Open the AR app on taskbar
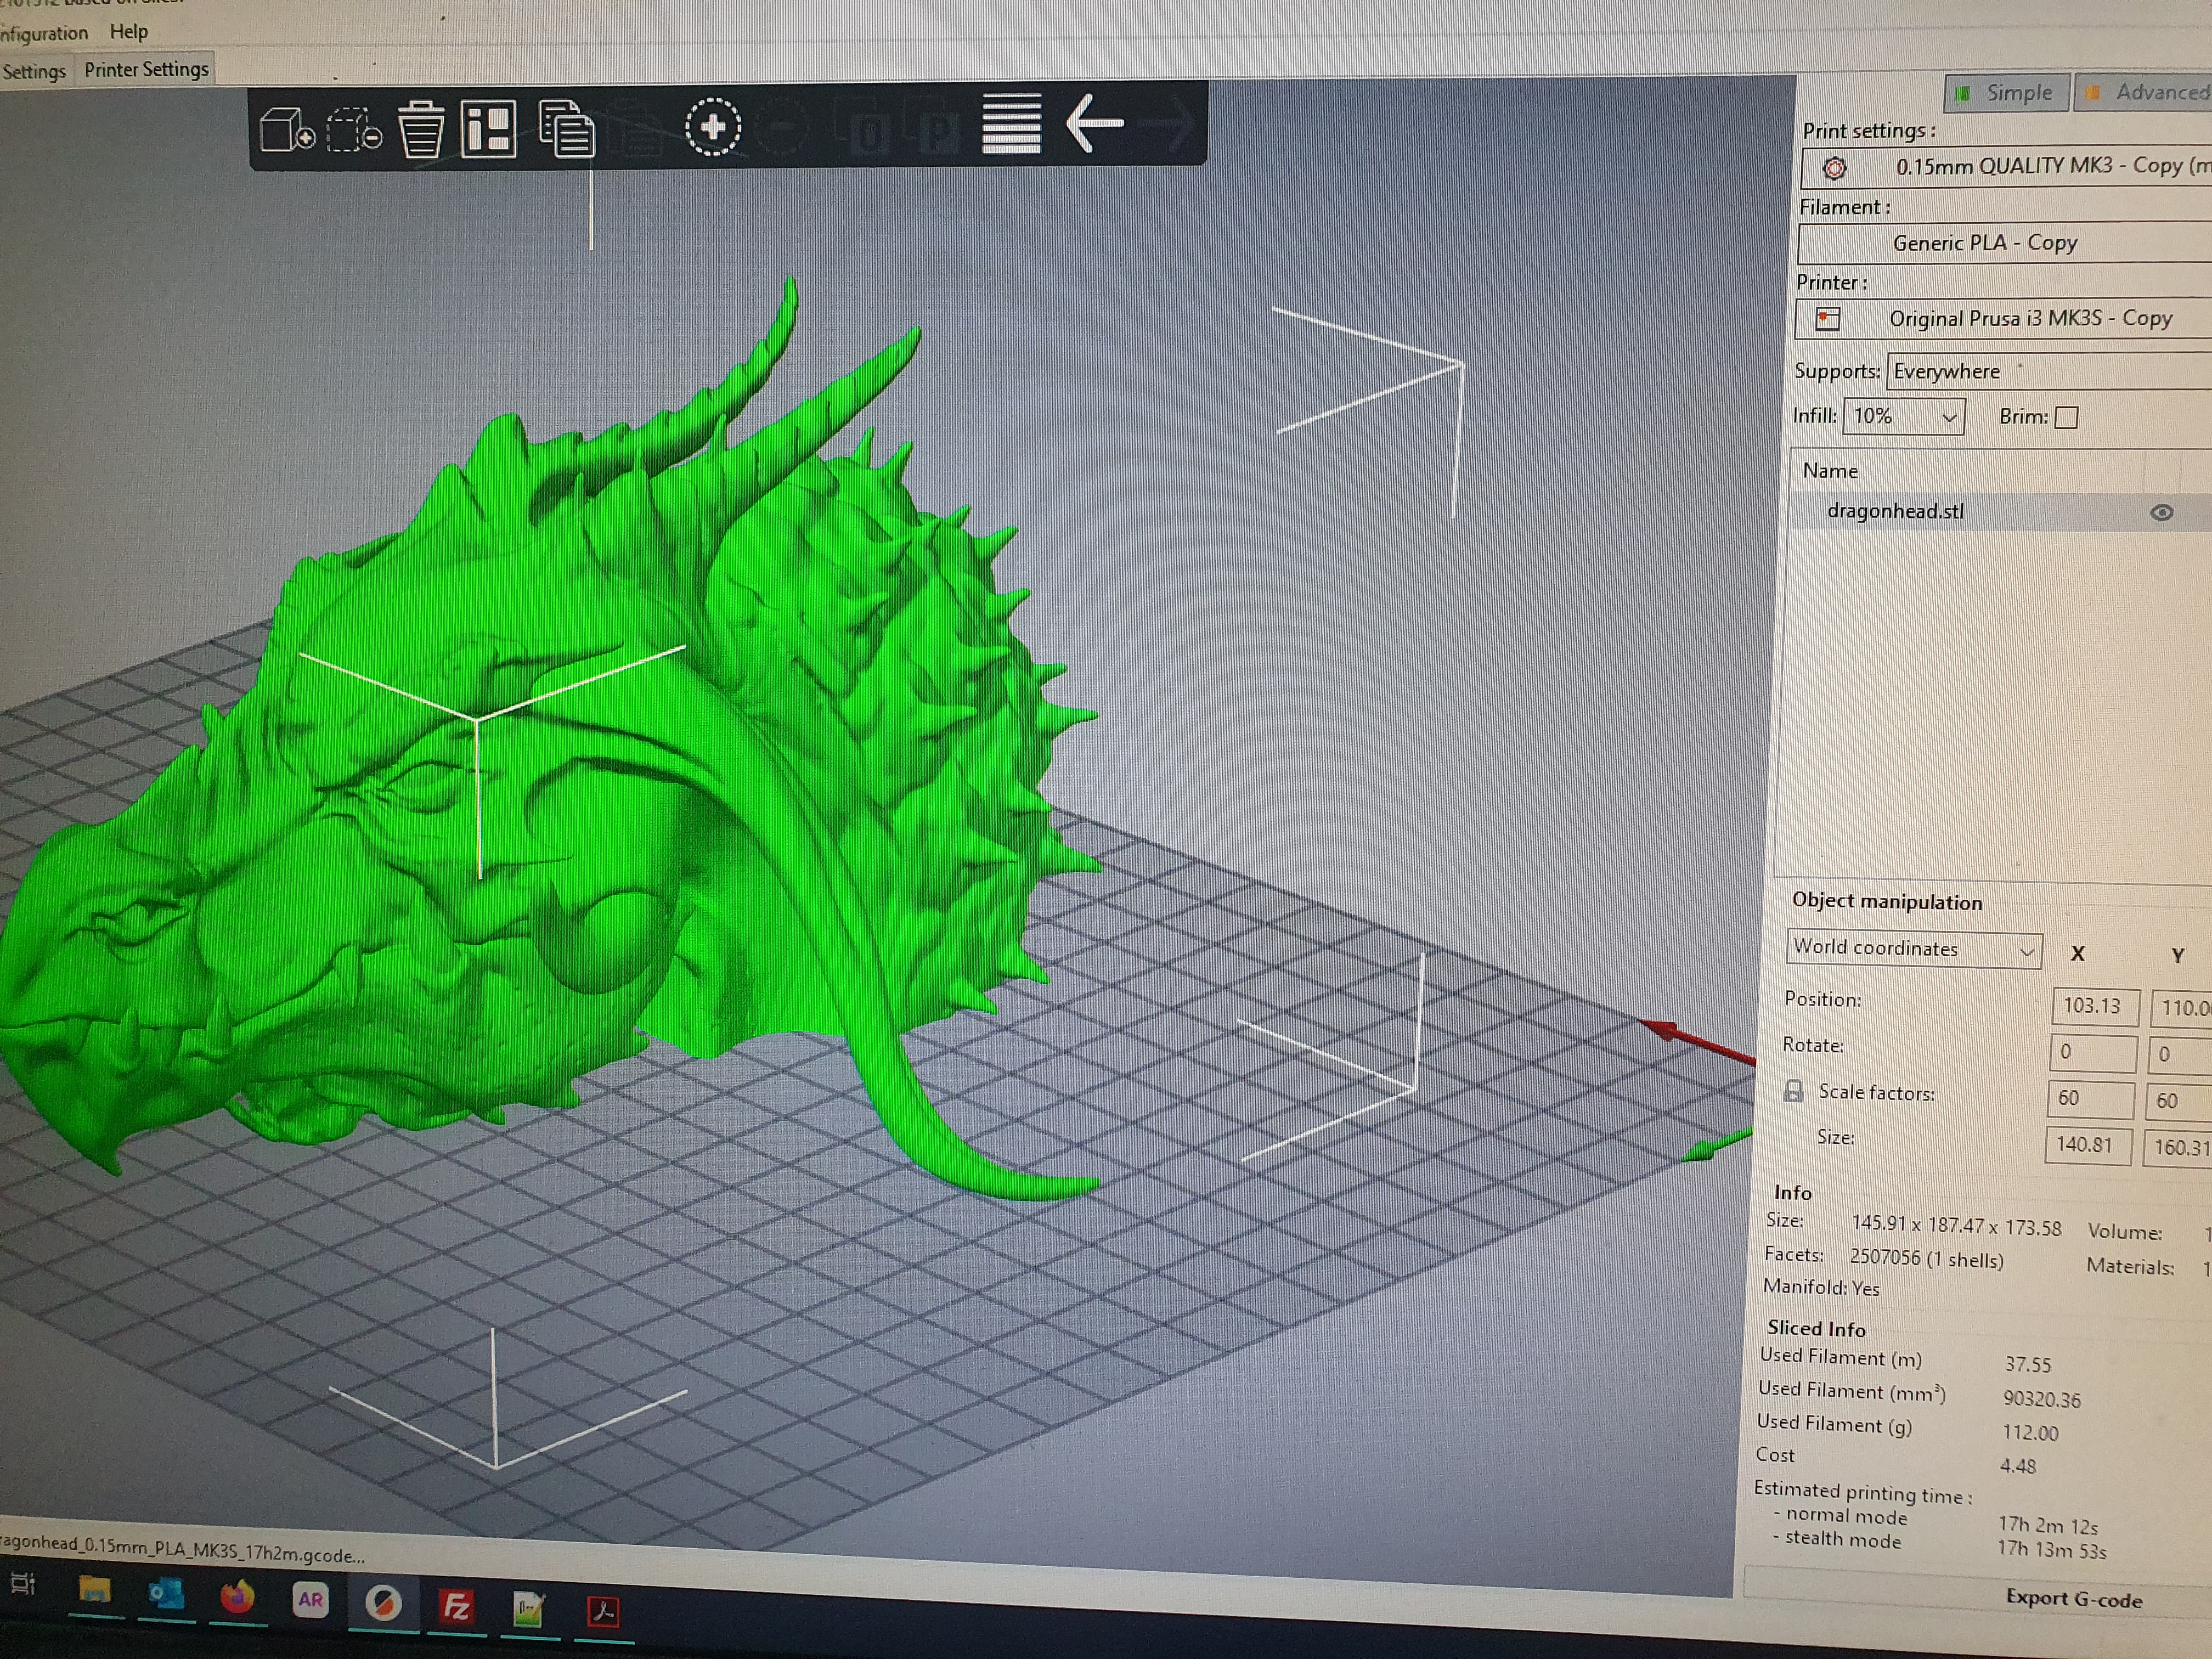The width and height of the screenshot is (2212, 1659). (x=310, y=1599)
